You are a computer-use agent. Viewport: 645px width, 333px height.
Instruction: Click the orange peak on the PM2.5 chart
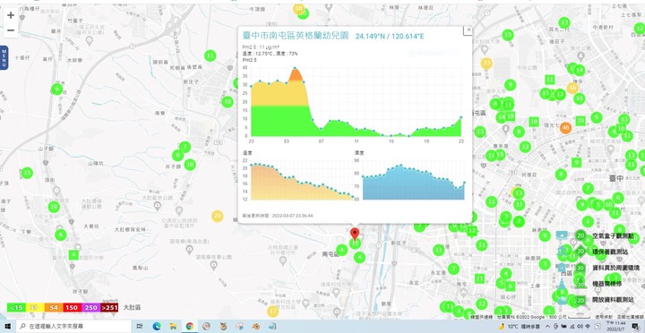coord(296,74)
